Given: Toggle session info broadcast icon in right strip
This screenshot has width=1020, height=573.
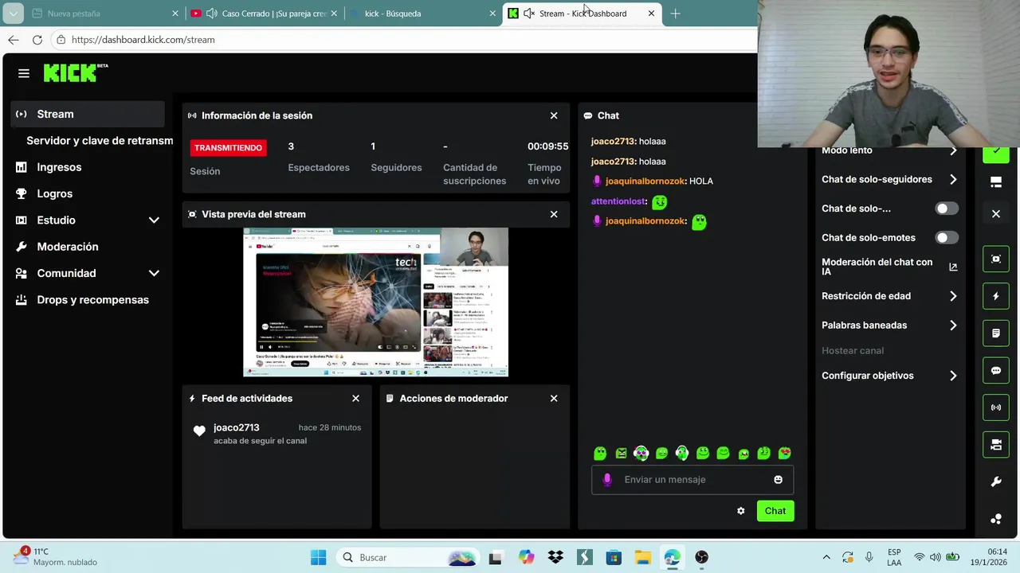Looking at the screenshot, I should [996, 407].
